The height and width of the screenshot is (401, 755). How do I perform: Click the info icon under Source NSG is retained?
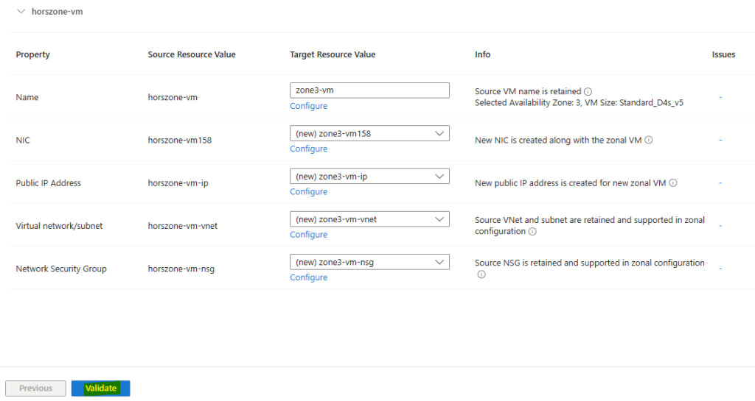[481, 274]
